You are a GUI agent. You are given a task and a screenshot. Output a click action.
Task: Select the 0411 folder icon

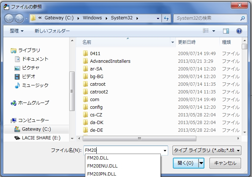tap(85, 53)
